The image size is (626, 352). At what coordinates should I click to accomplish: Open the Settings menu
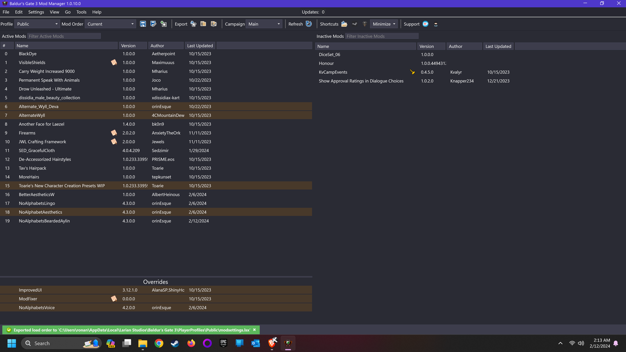36,12
